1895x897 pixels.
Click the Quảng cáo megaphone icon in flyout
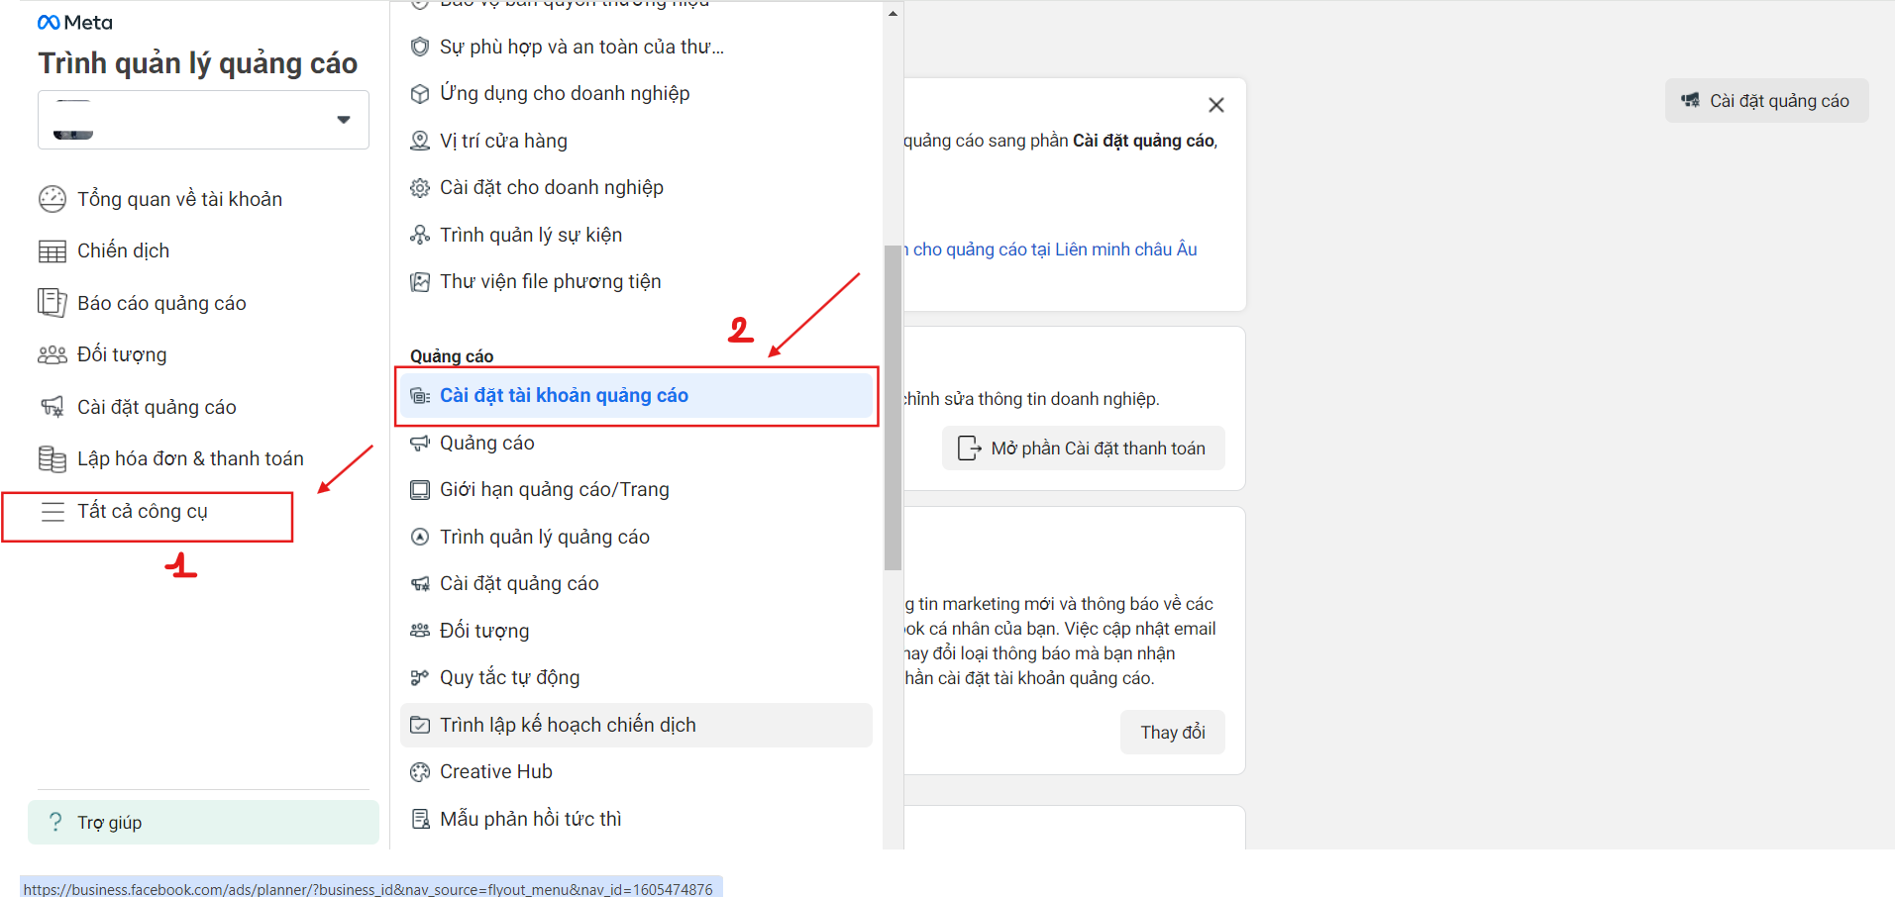coord(420,443)
